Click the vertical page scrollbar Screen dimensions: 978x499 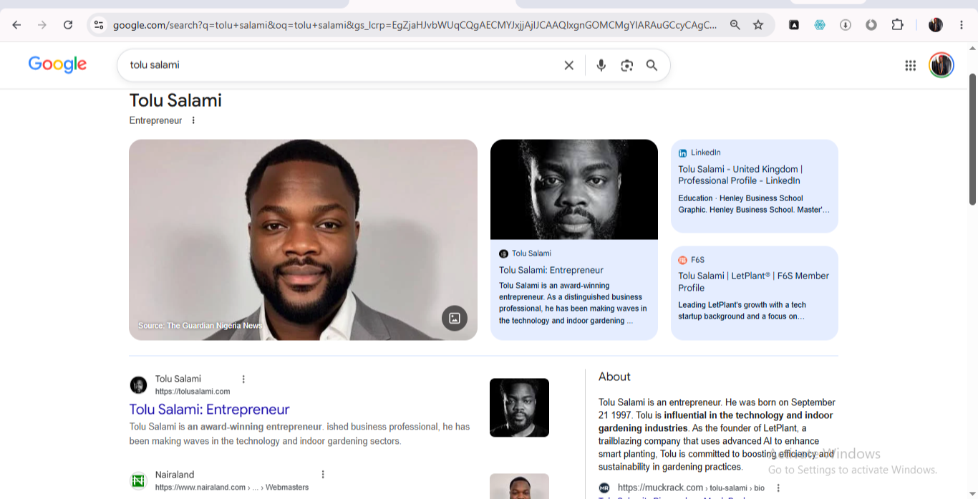pyautogui.click(x=972, y=140)
